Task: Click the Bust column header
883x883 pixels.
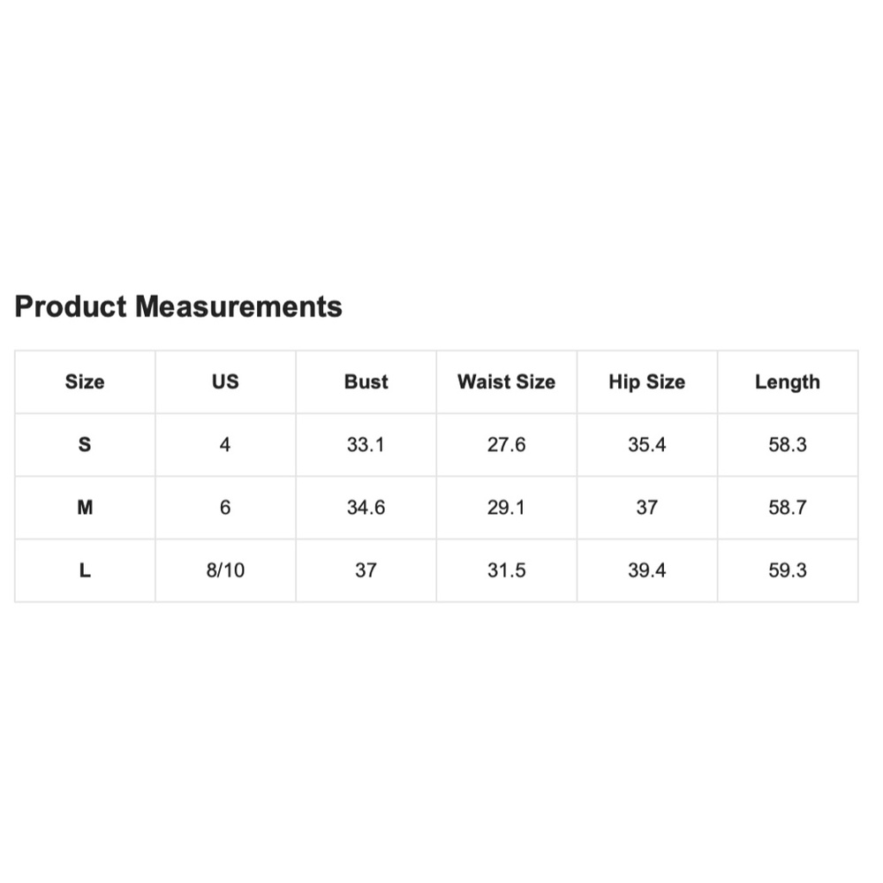Action: click(366, 382)
